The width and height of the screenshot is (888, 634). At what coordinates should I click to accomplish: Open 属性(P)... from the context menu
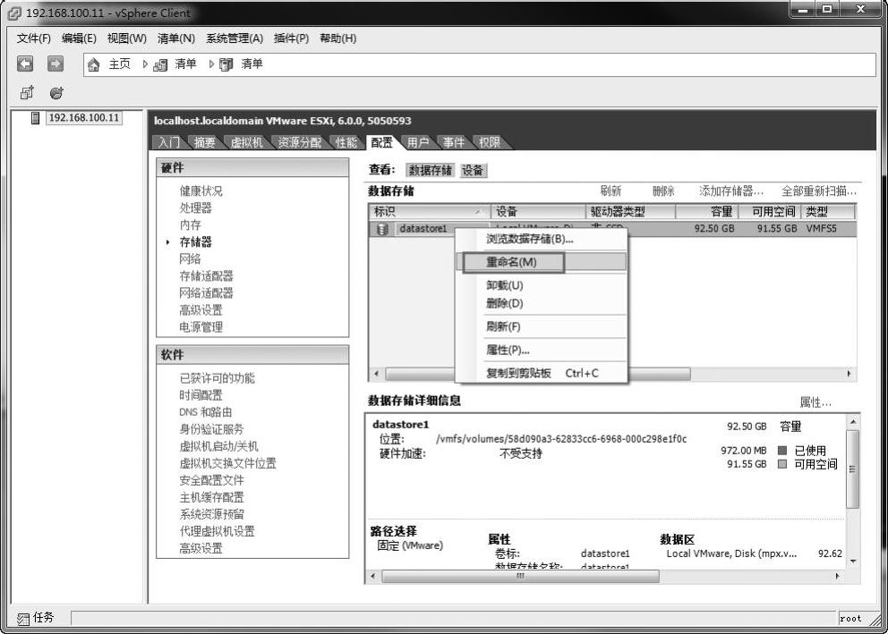pyautogui.click(x=541, y=350)
